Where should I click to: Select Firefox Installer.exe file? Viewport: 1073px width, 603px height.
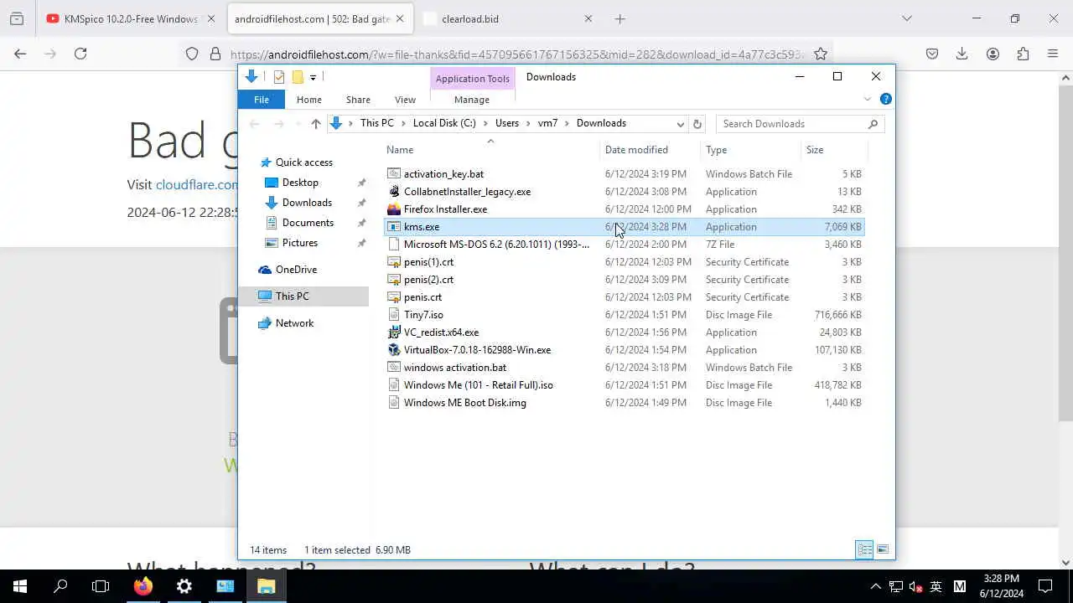coord(624,209)
